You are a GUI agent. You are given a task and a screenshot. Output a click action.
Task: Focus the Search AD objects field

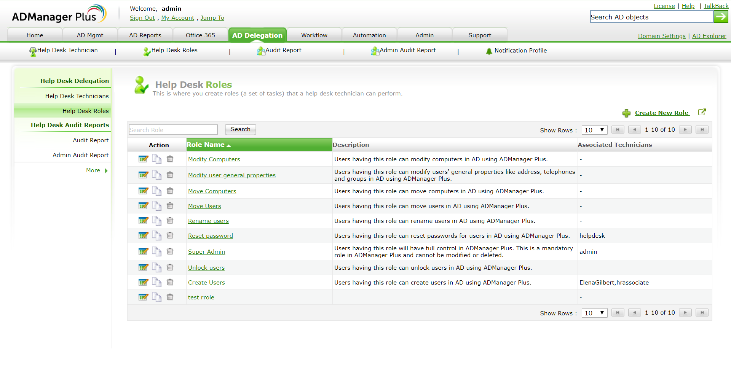[x=651, y=17]
